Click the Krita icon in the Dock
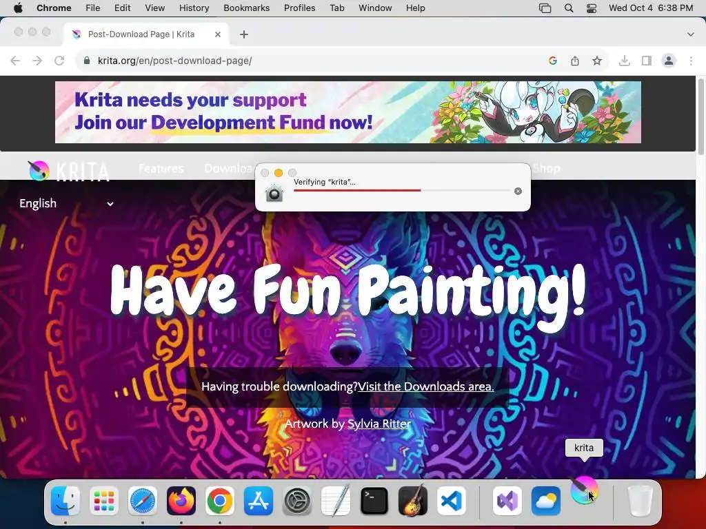Screen dimensions: 706x529 coord(585,490)
